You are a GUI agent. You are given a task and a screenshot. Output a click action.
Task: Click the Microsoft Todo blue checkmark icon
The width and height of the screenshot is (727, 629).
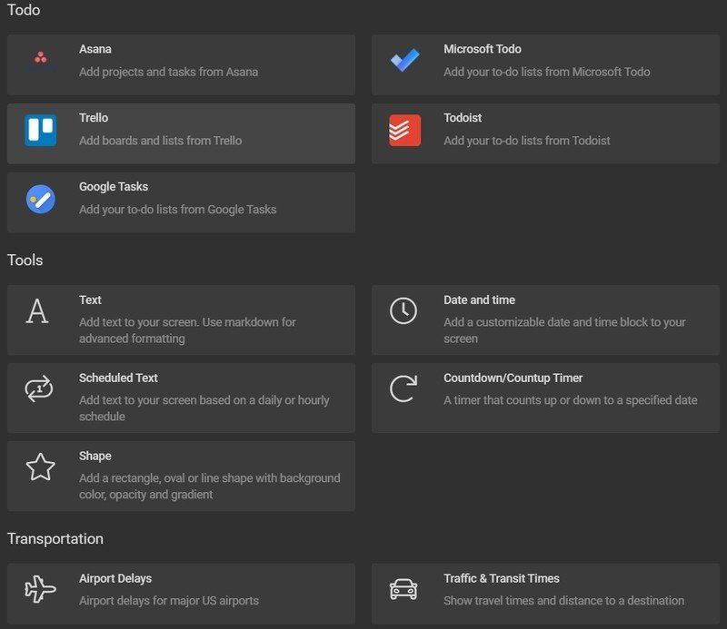pyautogui.click(x=404, y=60)
